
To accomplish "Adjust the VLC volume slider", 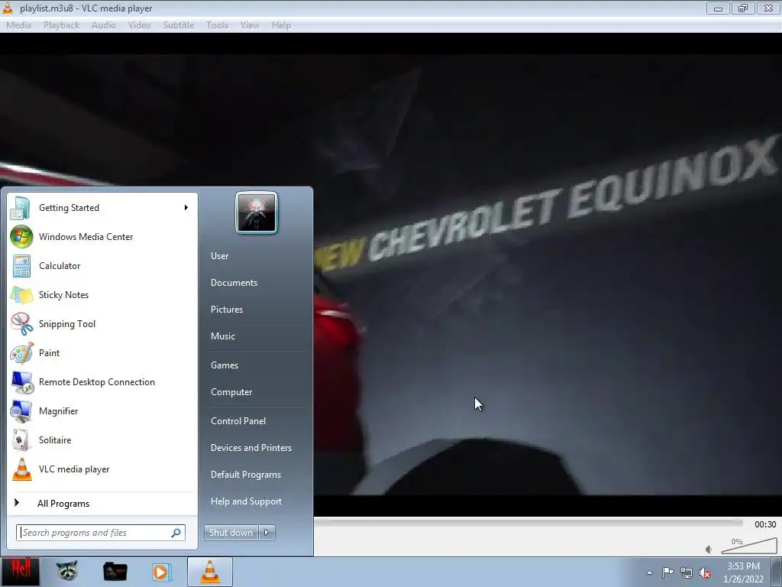I will coord(749,546).
